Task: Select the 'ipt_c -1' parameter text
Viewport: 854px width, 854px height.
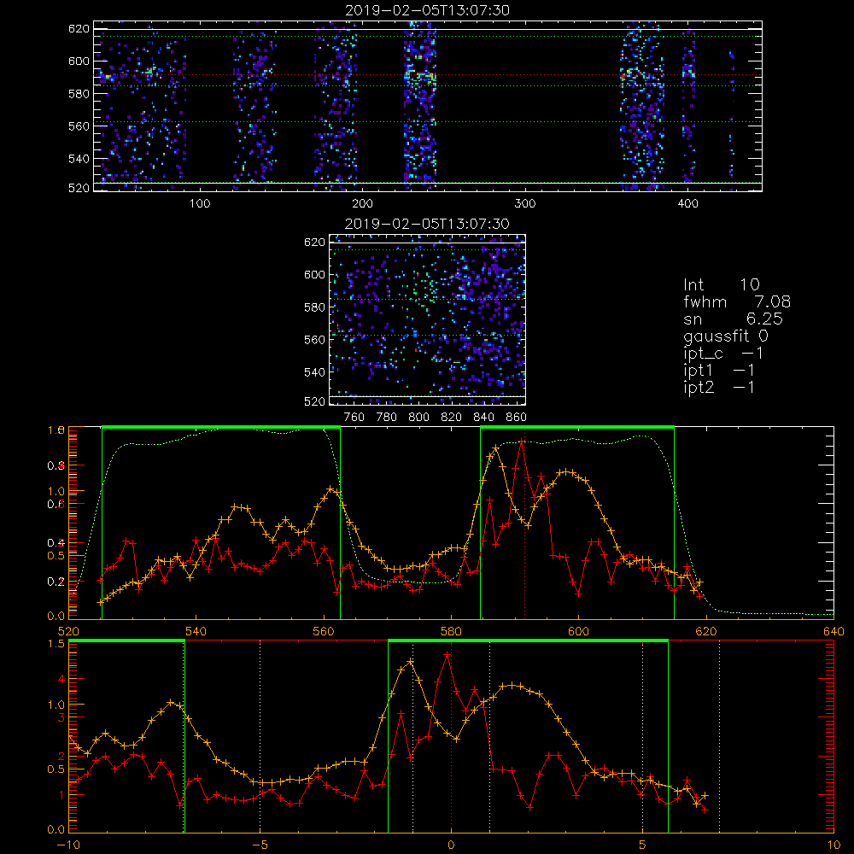Action: click(x=723, y=354)
